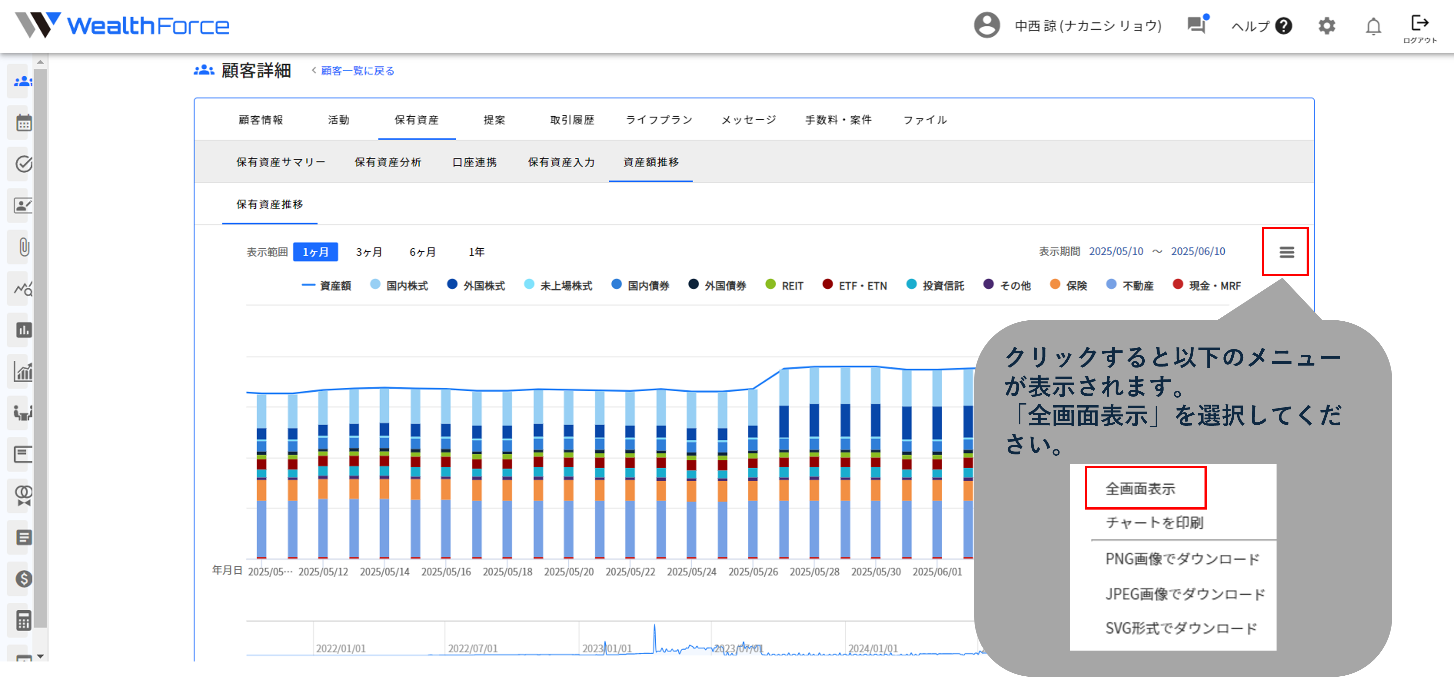Screen dimensions: 1454x677
Task: Open the chart hamburger menu icon
Action: (x=1286, y=252)
